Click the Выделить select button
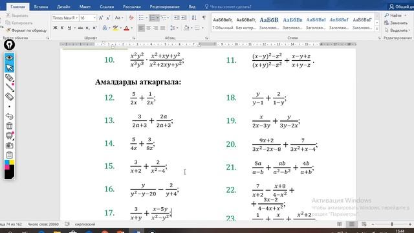The height and width of the screenshot is (233, 414). pyautogui.click(x=397, y=30)
